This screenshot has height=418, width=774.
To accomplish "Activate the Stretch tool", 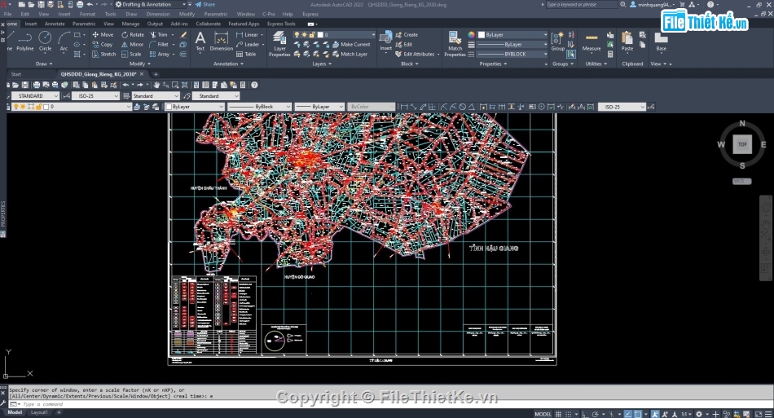I will click(x=104, y=55).
